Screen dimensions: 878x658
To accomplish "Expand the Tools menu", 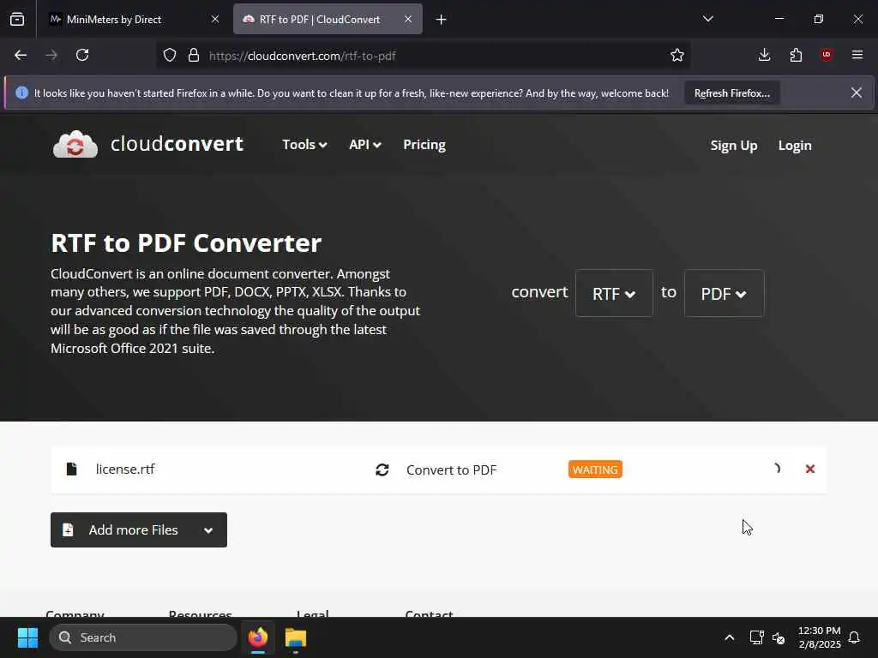I will (304, 144).
